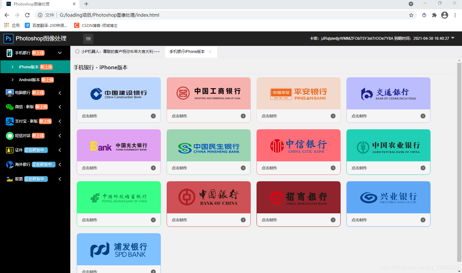462x273 pixels.
Task: Click the 平安银行 banner image
Action: (x=299, y=94)
